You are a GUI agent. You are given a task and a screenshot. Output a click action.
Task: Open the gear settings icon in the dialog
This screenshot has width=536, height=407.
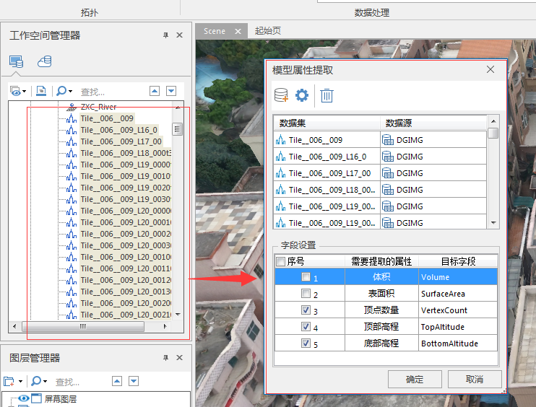click(x=302, y=95)
